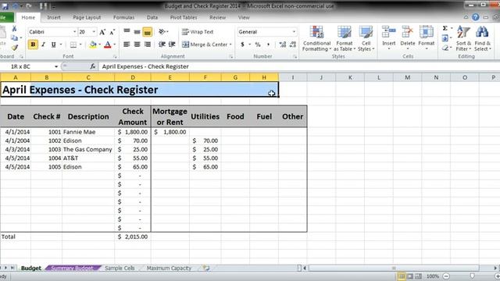500x281 pixels.
Task: Select column J header
Action: pyautogui.click(x=321, y=77)
